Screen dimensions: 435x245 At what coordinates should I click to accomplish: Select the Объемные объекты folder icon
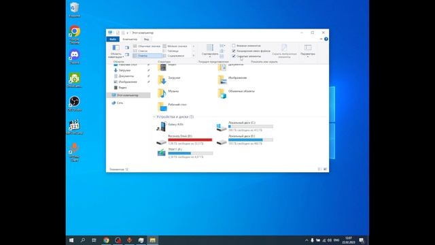coord(222,93)
